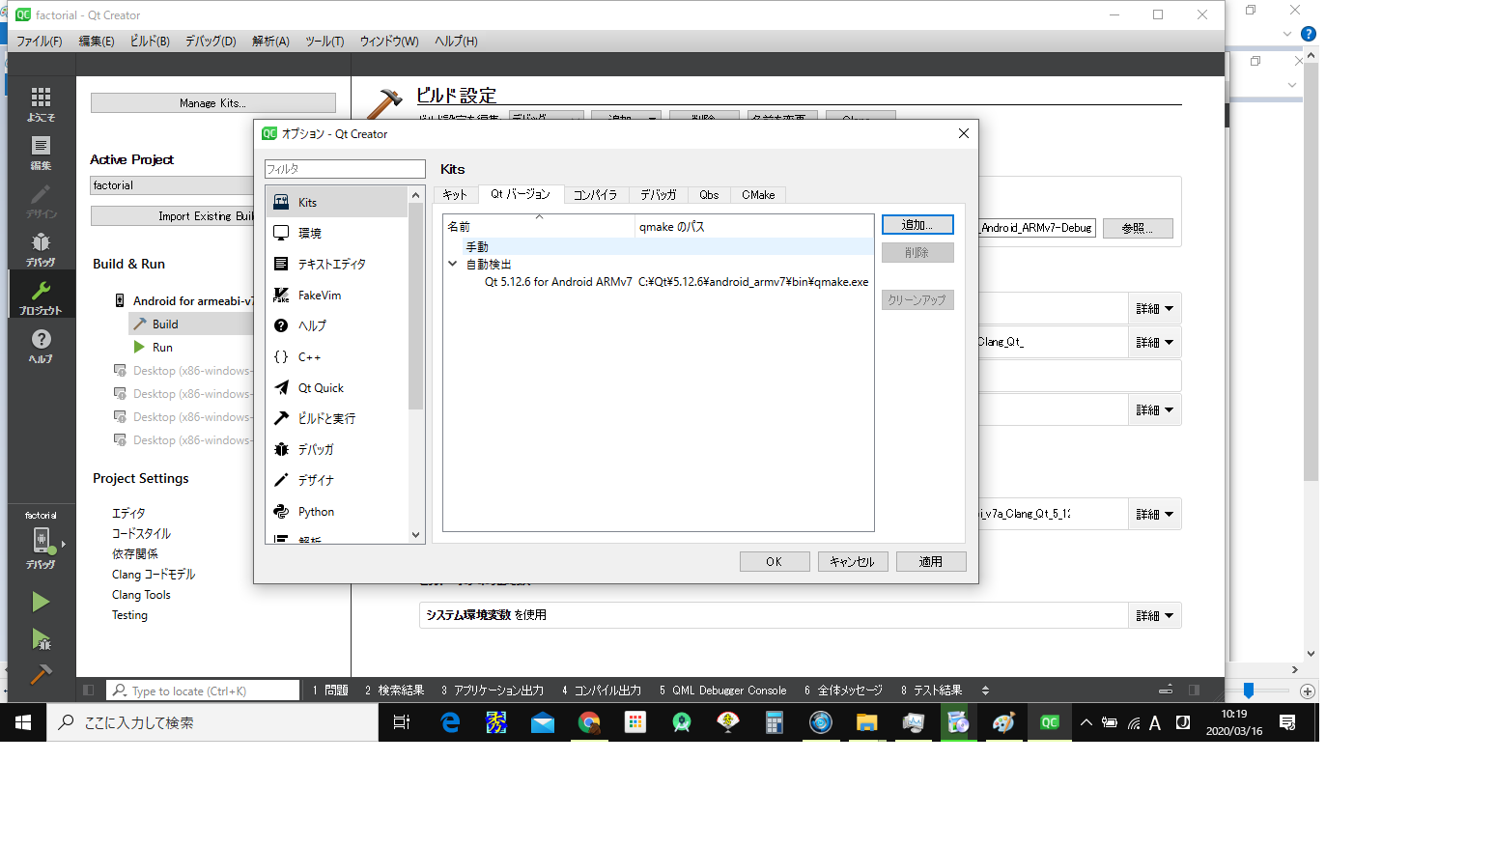Switch to Edit (編集) mode
This screenshot has width=1495, height=846.
pyautogui.click(x=41, y=152)
